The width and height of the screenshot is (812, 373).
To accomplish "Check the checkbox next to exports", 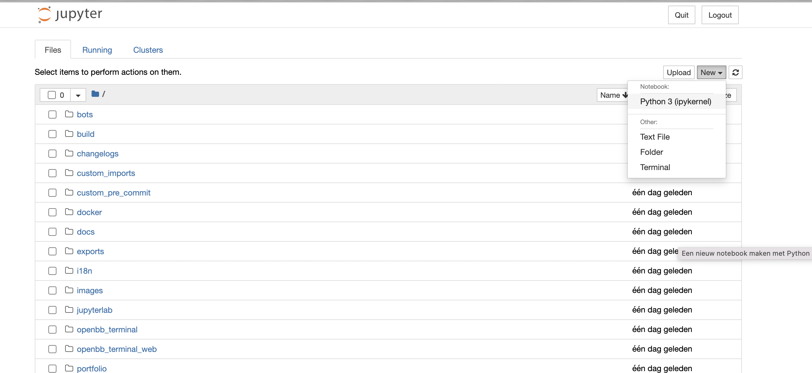I will tap(52, 251).
